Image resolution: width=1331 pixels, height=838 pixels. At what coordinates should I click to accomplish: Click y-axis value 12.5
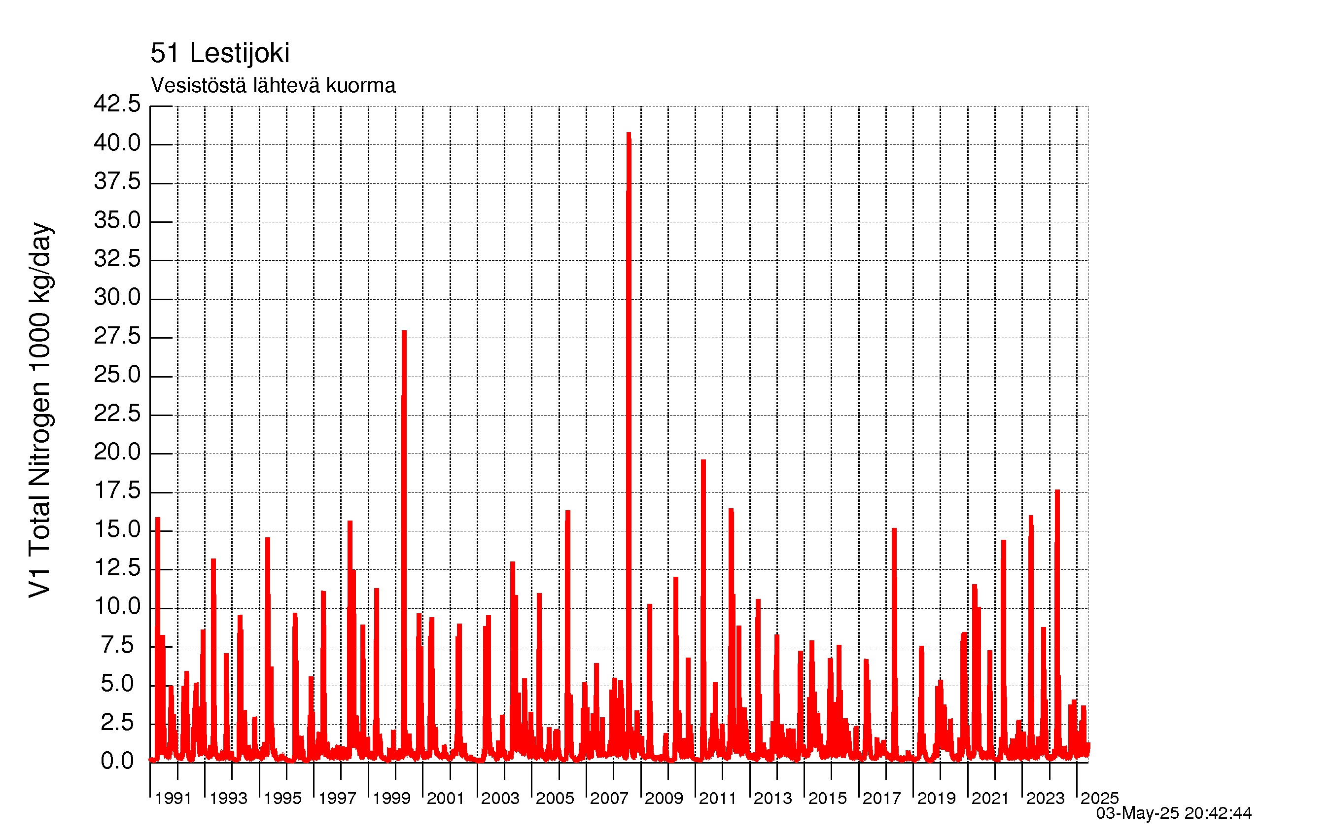(x=117, y=568)
